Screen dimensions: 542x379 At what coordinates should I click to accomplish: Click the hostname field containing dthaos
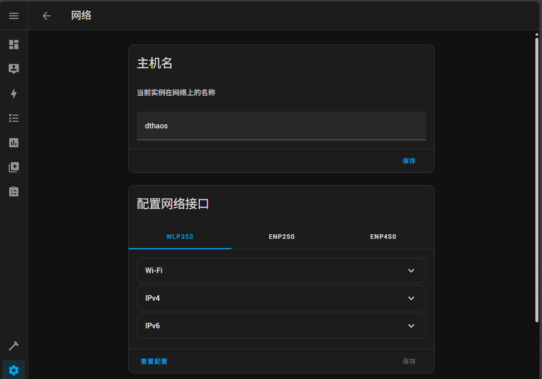click(281, 126)
